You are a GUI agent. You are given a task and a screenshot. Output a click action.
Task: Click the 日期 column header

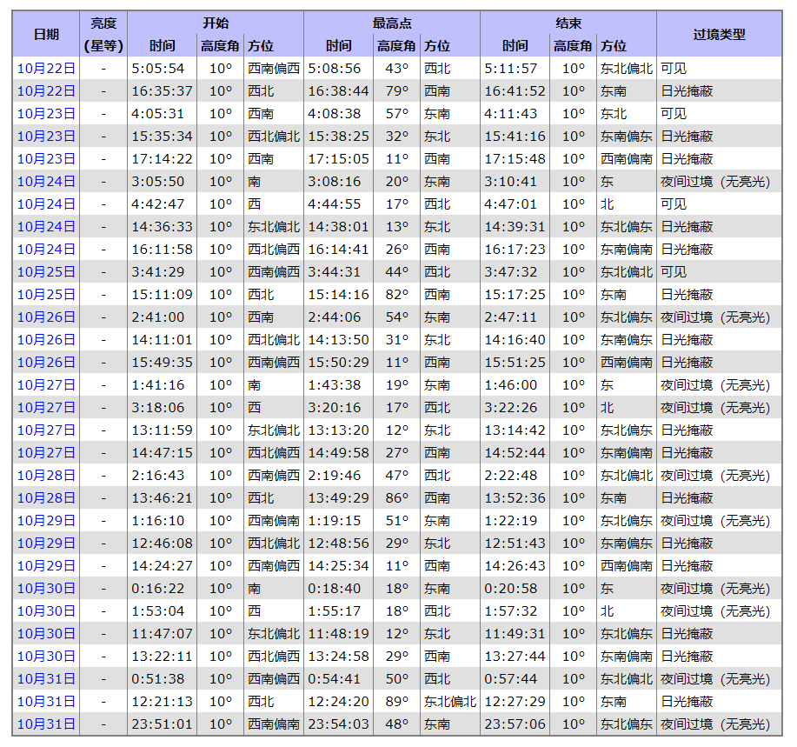pos(46,34)
